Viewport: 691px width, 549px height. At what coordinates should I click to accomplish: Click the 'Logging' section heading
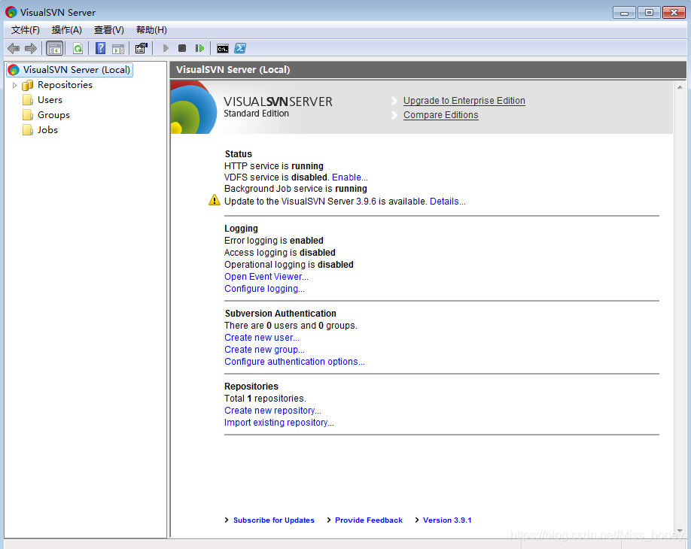pyautogui.click(x=241, y=229)
